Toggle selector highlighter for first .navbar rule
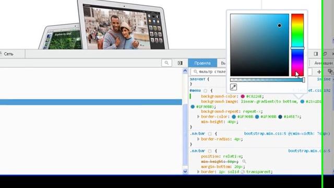Screen dimensions: 334x188 click(x=210, y=134)
